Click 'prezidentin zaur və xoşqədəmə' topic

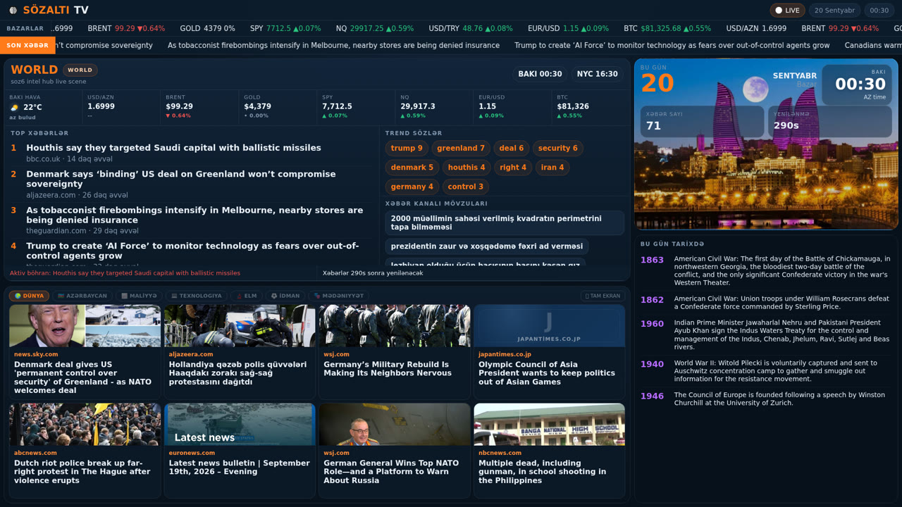click(x=487, y=246)
